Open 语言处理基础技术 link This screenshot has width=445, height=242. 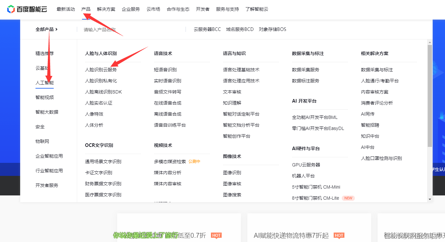coord(241,70)
